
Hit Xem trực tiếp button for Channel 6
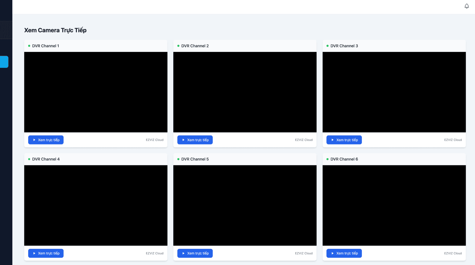(344, 253)
